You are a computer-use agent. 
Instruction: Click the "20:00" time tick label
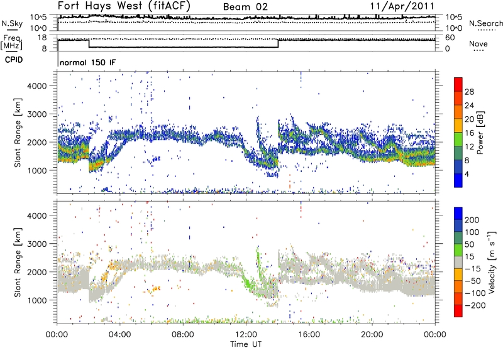coord(372,335)
